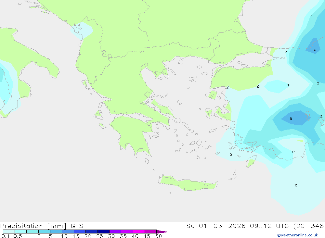Screen dimensions: 325x238
Task: Click the purple arrow tip after the 50 swatch
Action: tap(162, 232)
